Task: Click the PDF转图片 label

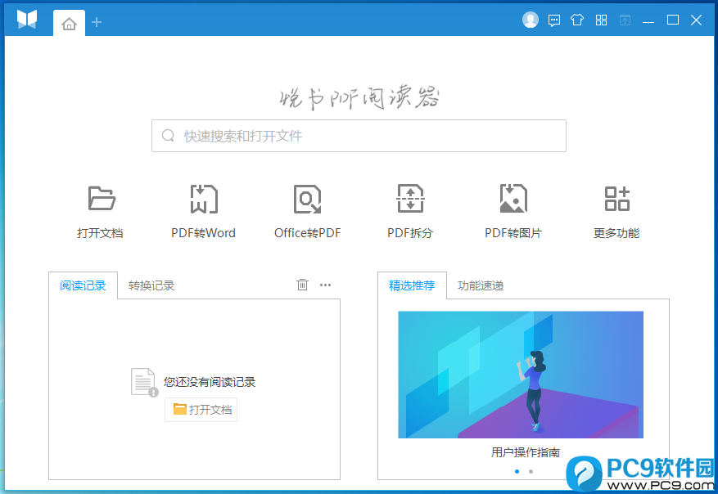Action: 513,233
